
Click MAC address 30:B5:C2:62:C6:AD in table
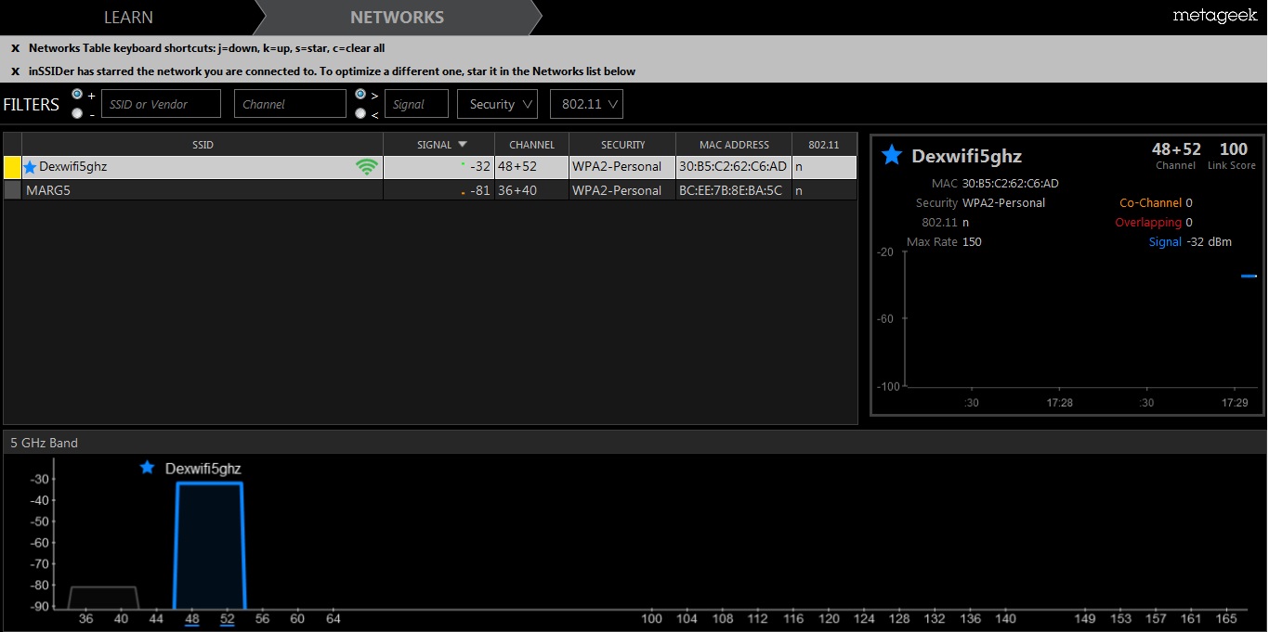733,167
